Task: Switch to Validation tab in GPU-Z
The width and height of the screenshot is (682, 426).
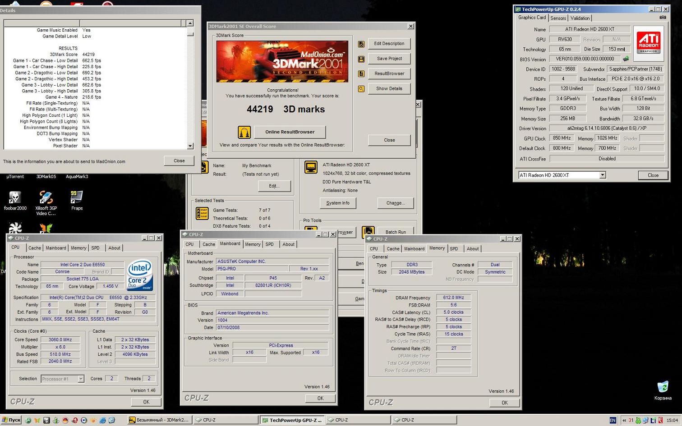Action: point(580,18)
